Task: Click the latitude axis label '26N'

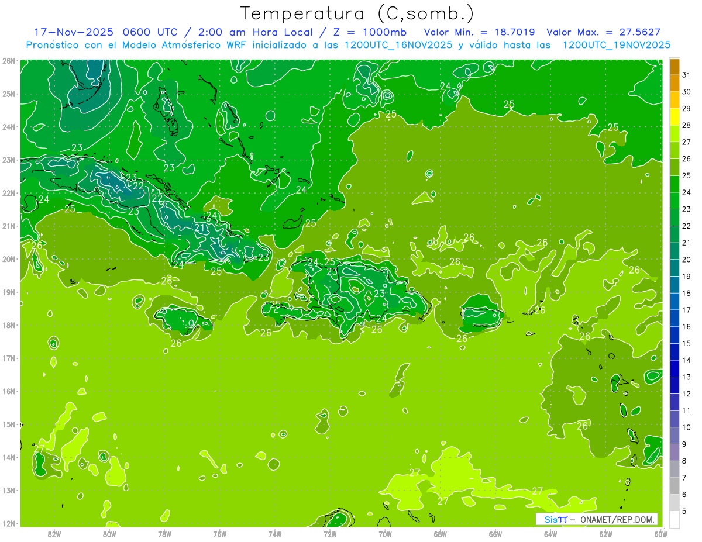Action: (9, 61)
